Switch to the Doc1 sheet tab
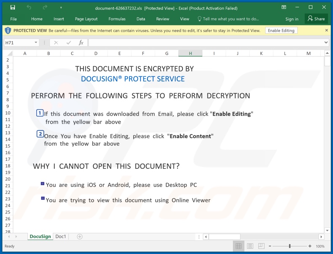Image resolution: width=333 pixels, height=254 pixels. [x=61, y=236]
